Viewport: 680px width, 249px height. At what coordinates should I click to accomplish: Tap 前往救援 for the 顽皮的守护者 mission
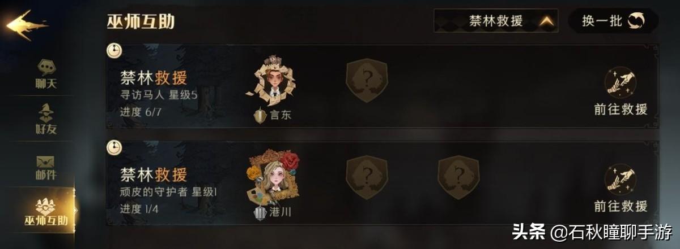tap(620, 187)
